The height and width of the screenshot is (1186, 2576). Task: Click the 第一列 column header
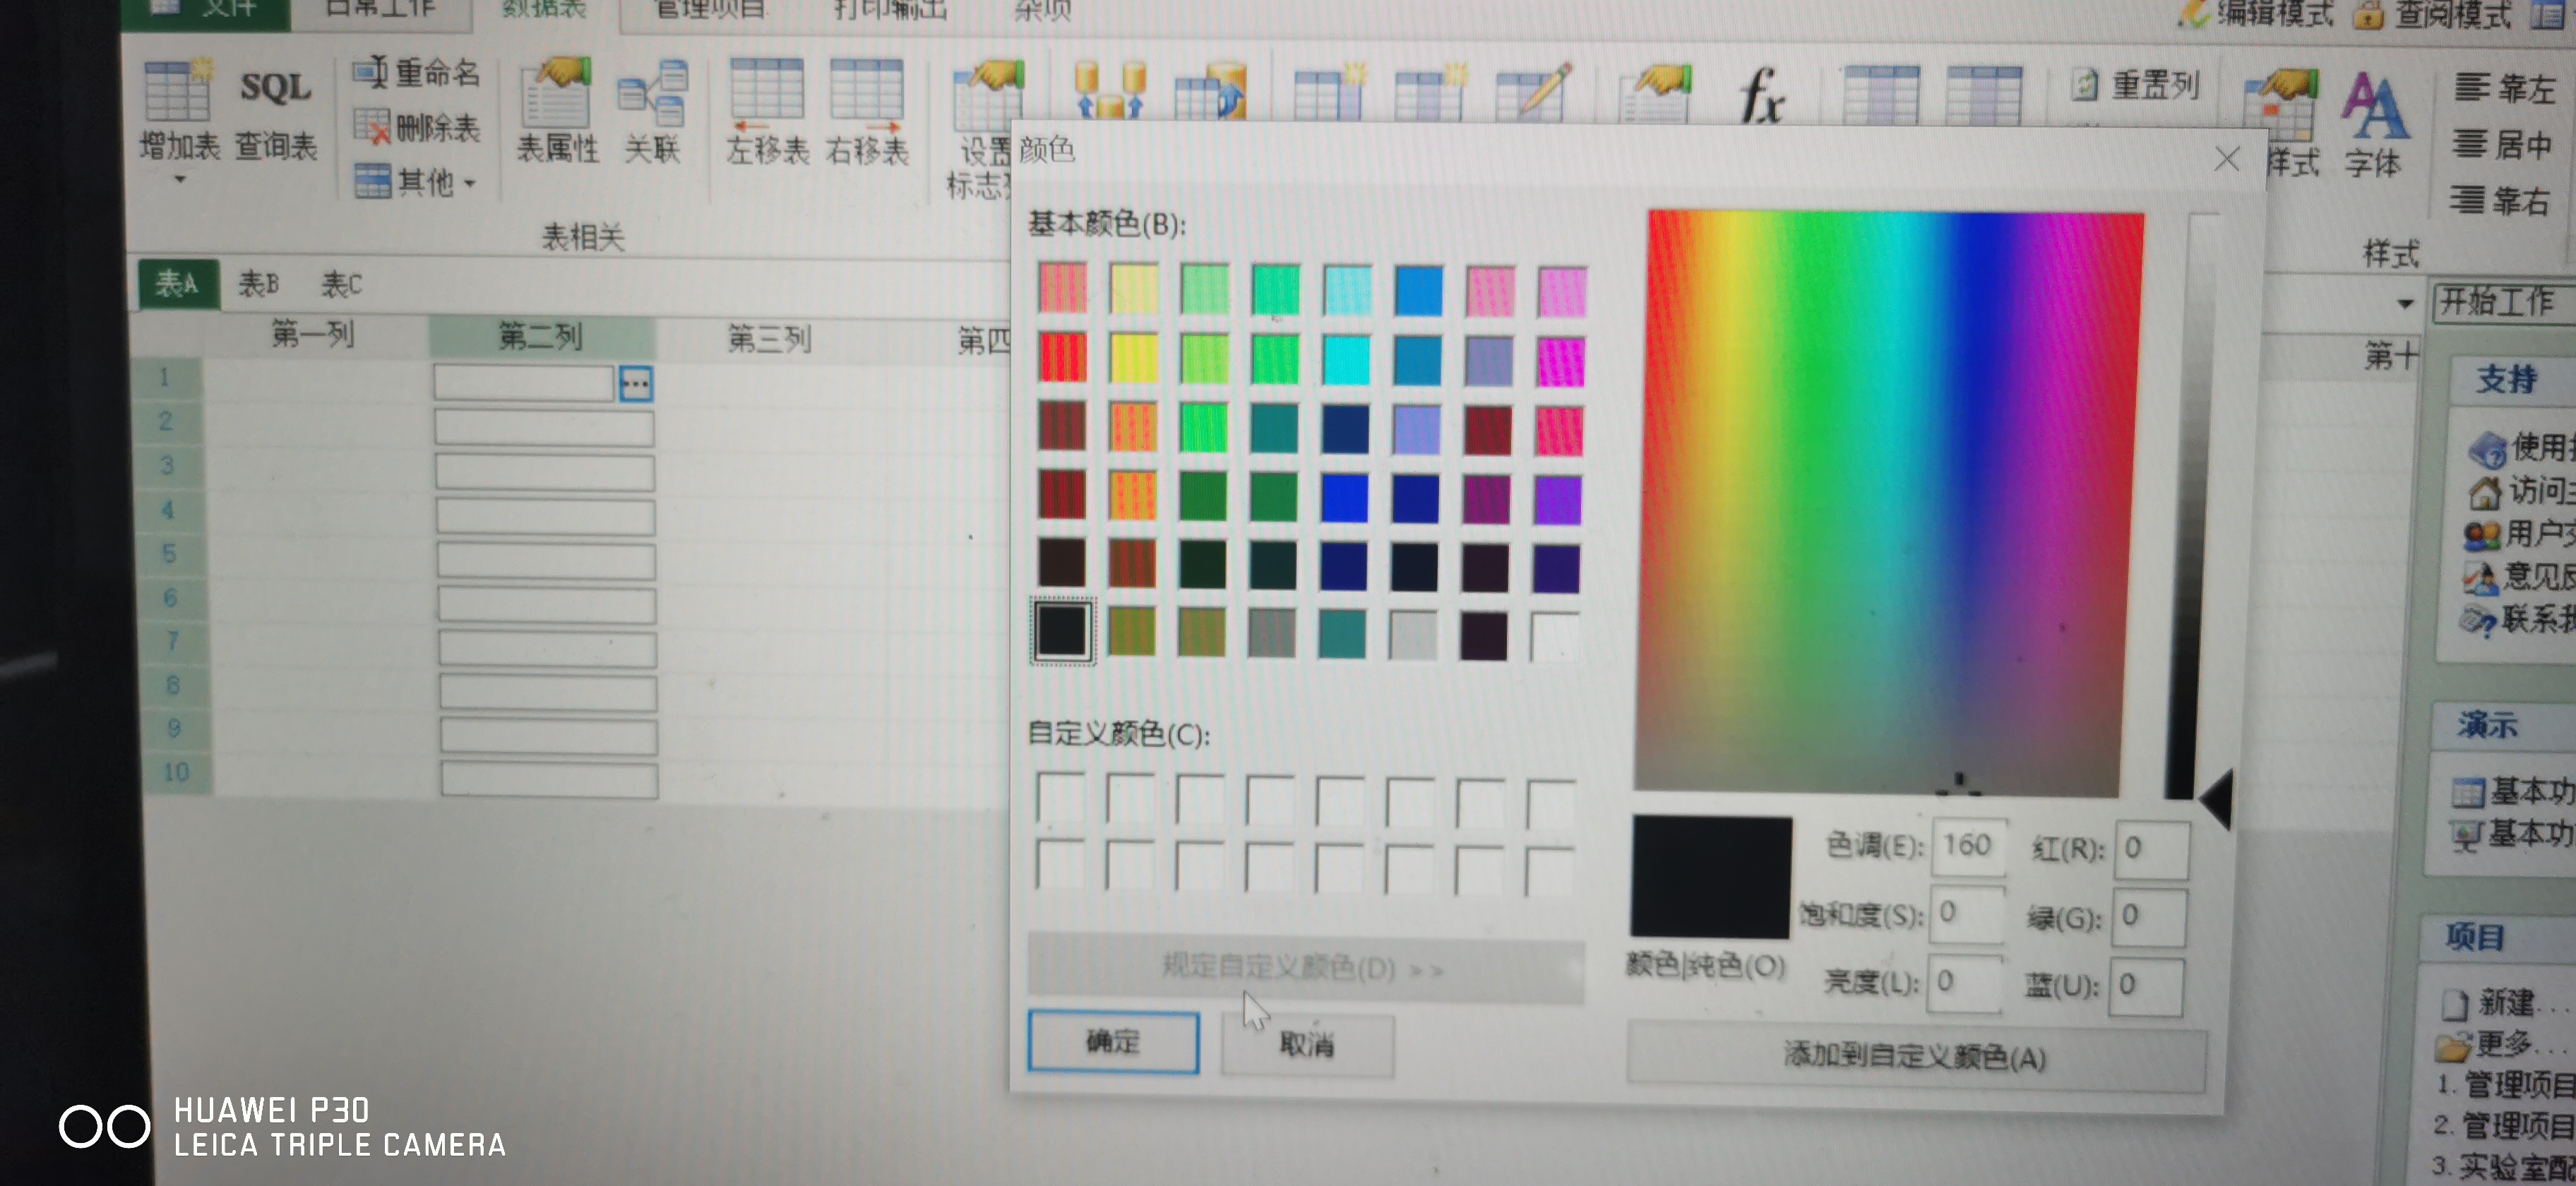(x=314, y=334)
